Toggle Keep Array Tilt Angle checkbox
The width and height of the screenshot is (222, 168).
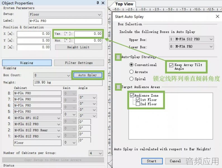(171, 65)
